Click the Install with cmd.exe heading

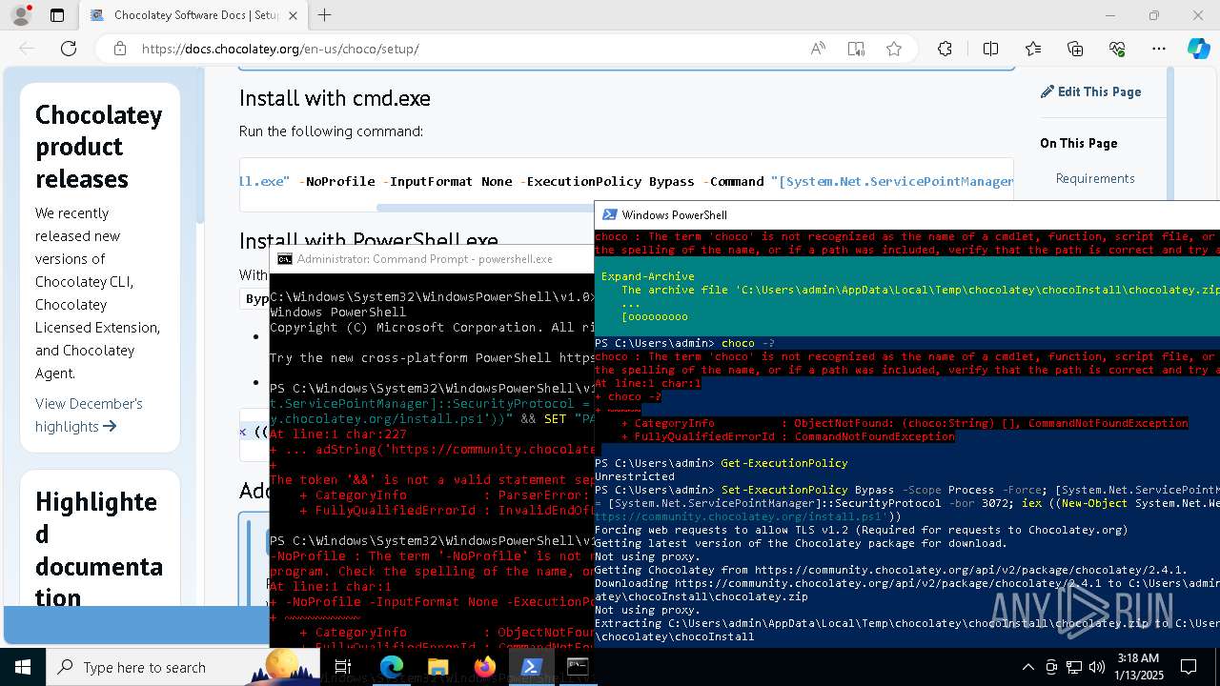click(335, 98)
